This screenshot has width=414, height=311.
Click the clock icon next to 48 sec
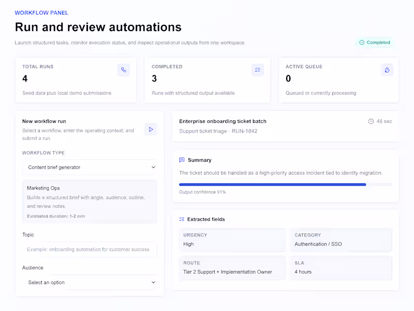click(371, 121)
